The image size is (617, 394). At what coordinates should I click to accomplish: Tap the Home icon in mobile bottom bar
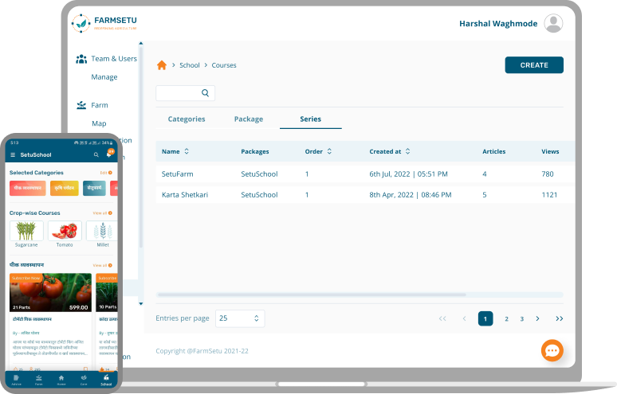pyautogui.click(x=61, y=379)
